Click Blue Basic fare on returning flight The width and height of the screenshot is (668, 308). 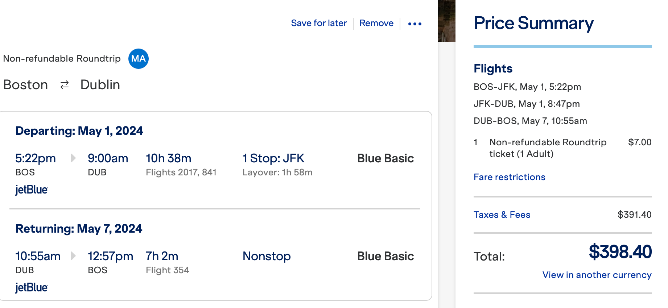coord(385,256)
